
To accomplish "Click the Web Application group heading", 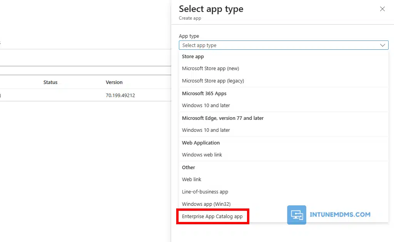I will [x=201, y=143].
